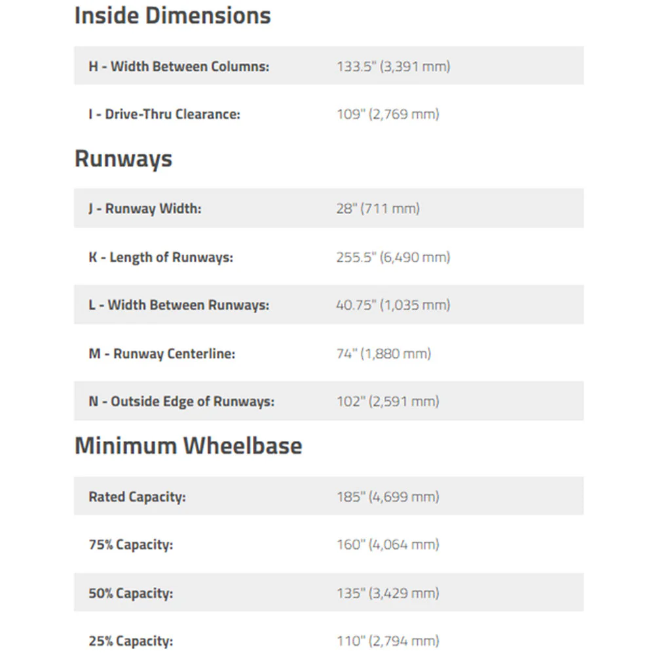Select the M - Runway Centerline label

click(162, 354)
